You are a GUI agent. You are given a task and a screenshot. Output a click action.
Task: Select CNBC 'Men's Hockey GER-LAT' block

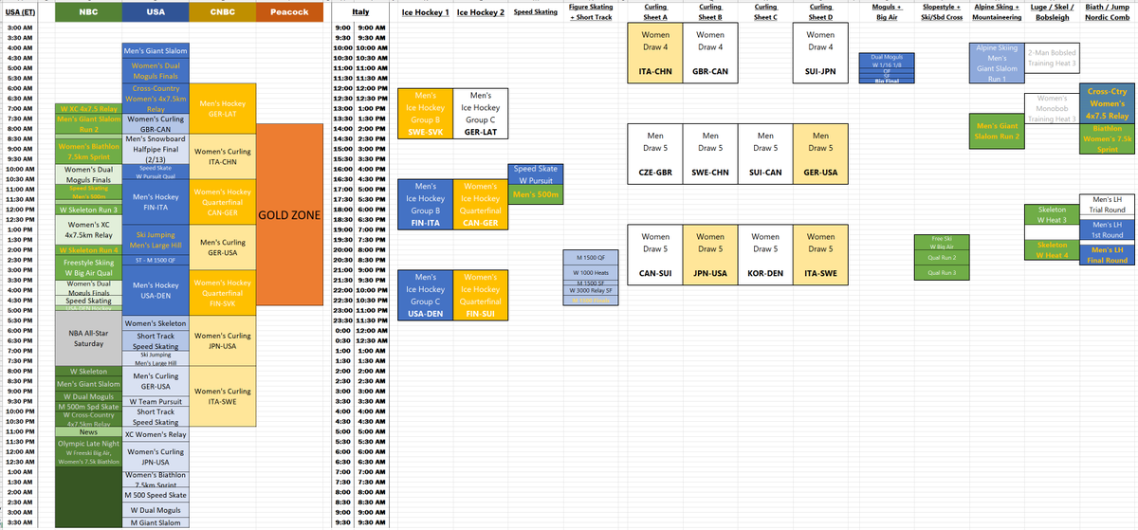pos(222,108)
